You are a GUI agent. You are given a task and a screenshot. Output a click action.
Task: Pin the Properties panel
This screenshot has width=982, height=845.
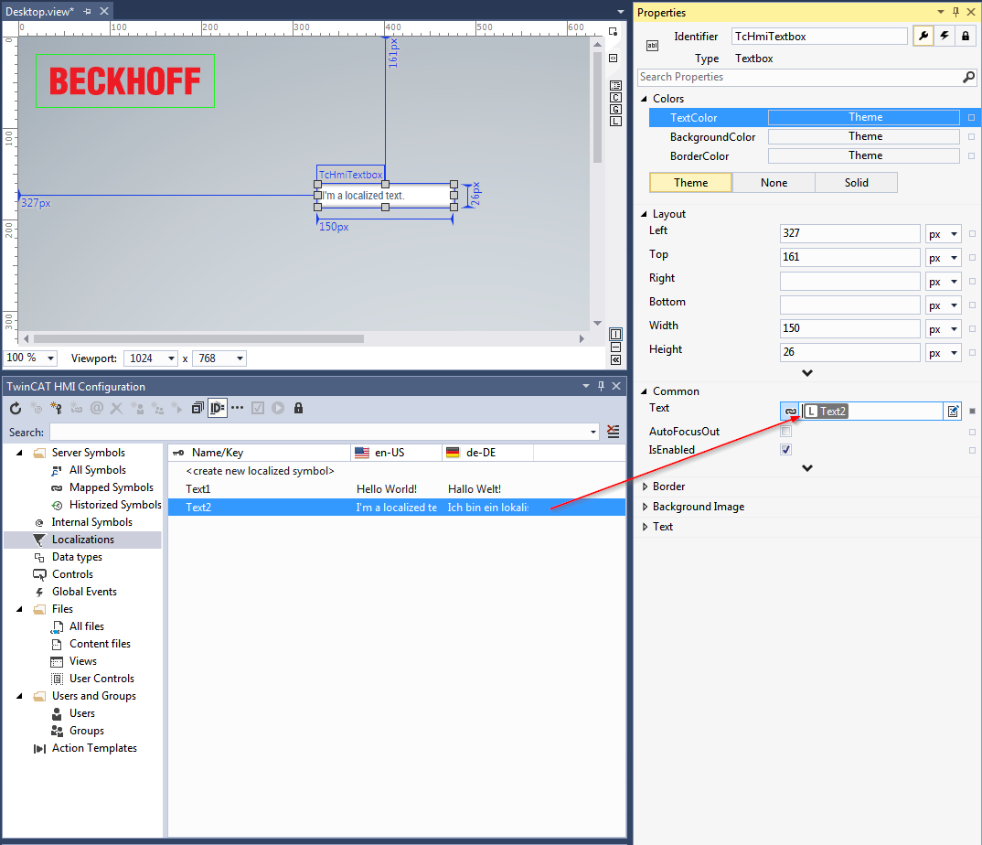[955, 12]
